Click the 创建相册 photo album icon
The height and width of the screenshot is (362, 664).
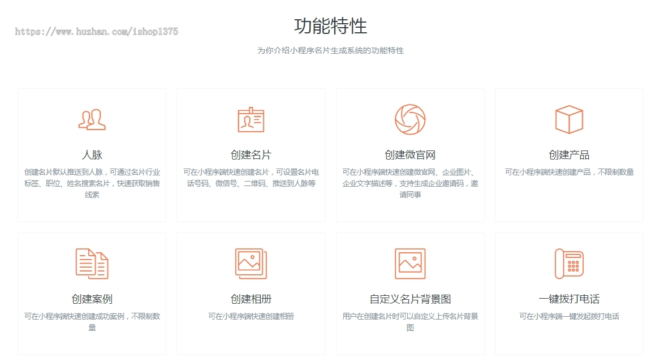(251, 264)
